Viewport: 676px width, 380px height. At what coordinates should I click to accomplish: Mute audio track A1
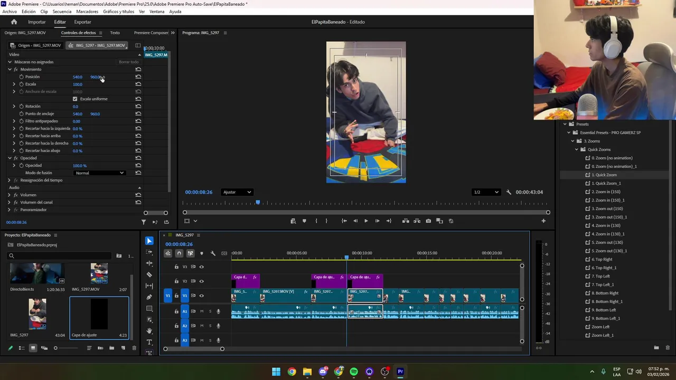click(201, 311)
